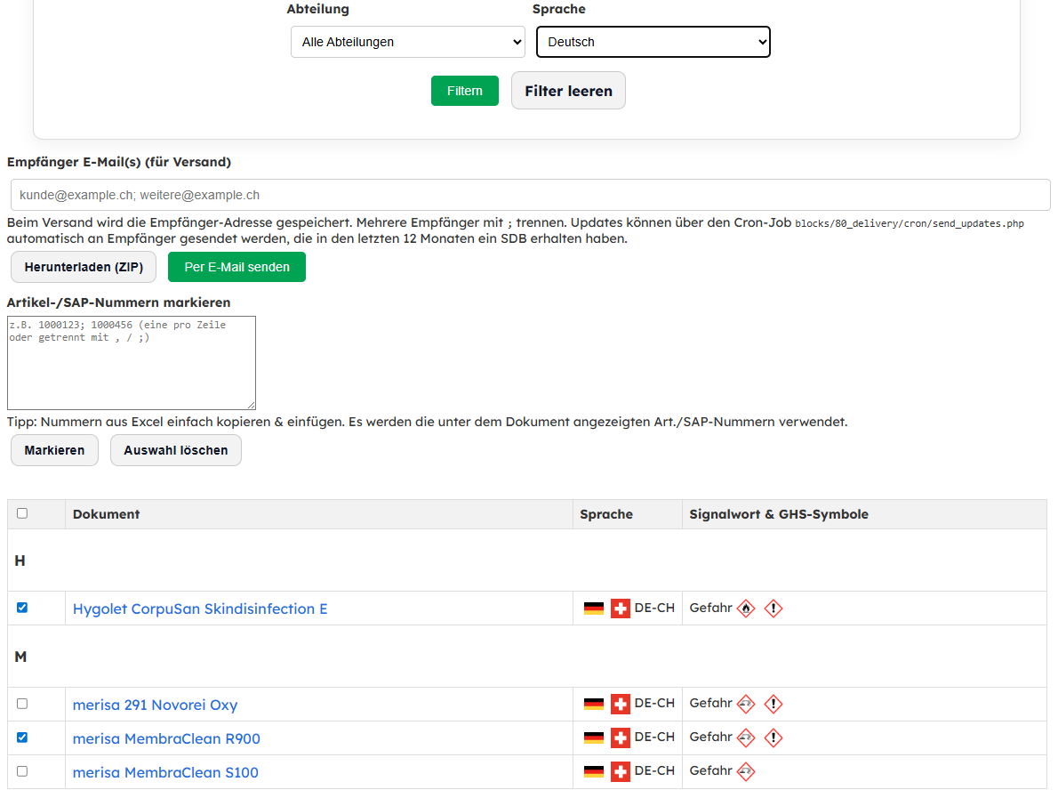Click Per E-Mail senden button
Screen dimensions: 1058x798
click(236, 267)
